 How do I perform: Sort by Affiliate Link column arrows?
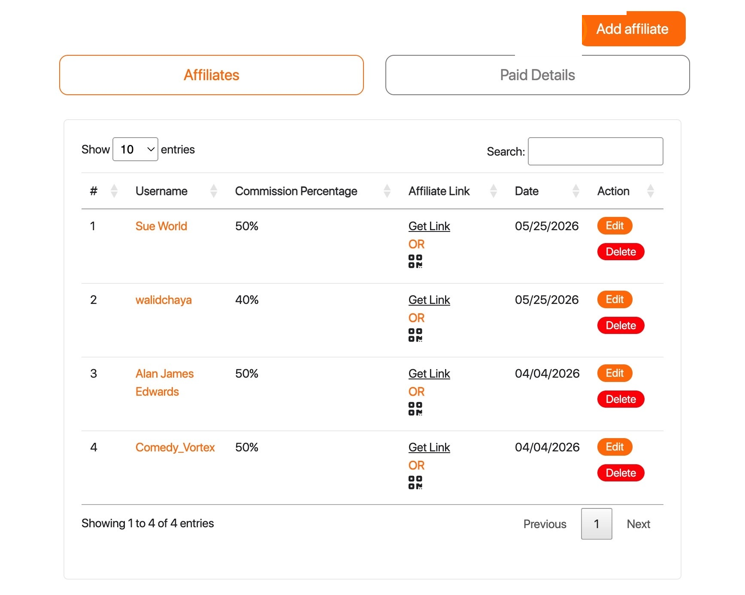click(x=494, y=191)
